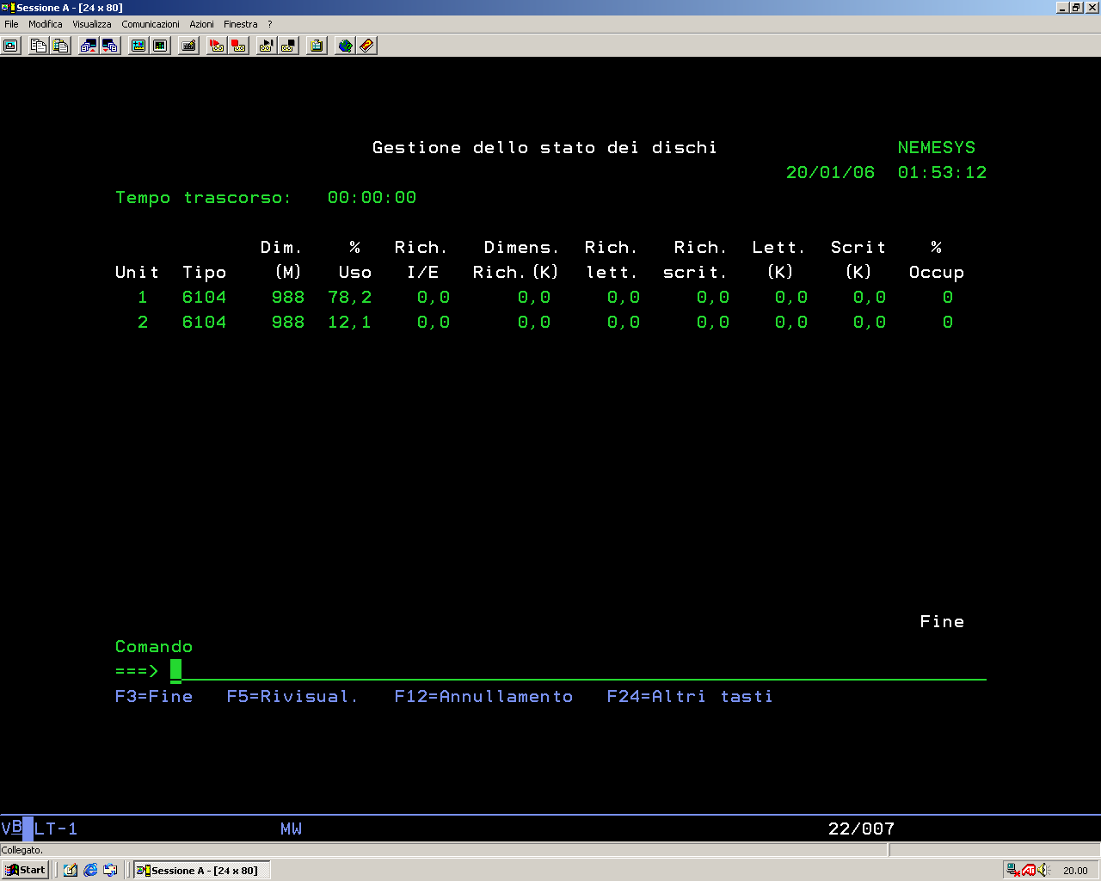Click the Sessione A taskbar button
The width and height of the screenshot is (1101, 881).
(202, 870)
